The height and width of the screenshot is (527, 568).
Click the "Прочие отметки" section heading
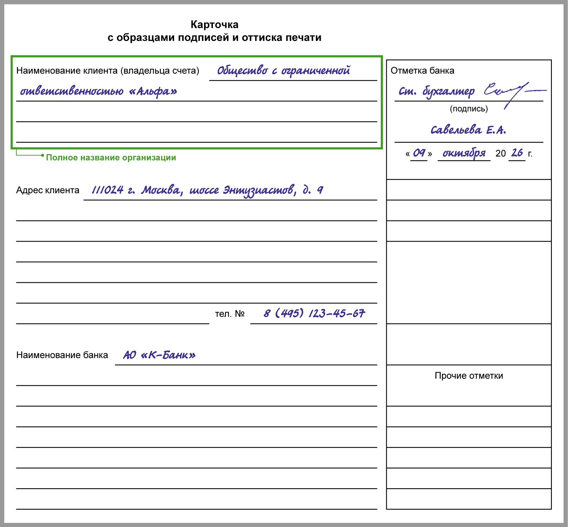pyautogui.click(x=469, y=376)
